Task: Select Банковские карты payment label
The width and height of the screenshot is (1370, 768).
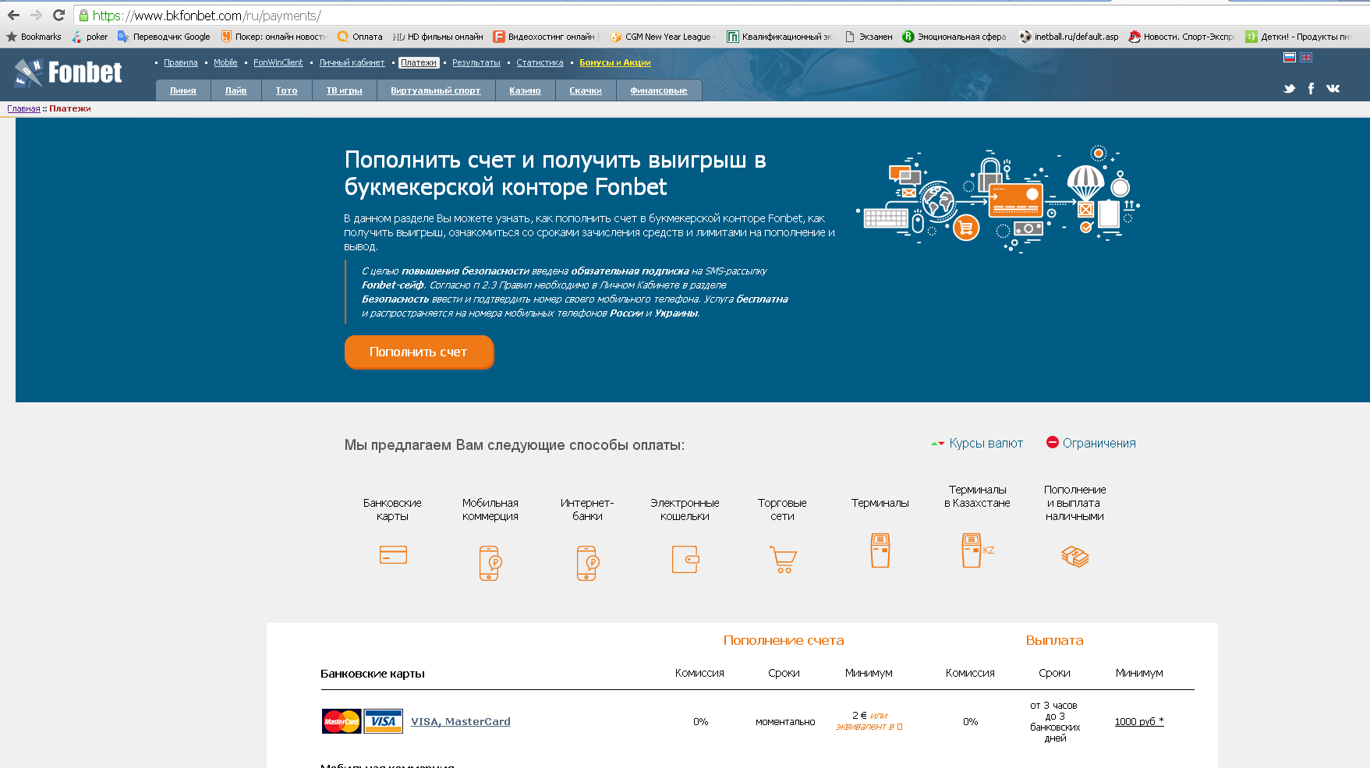Action: pyautogui.click(x=392, y=510)
